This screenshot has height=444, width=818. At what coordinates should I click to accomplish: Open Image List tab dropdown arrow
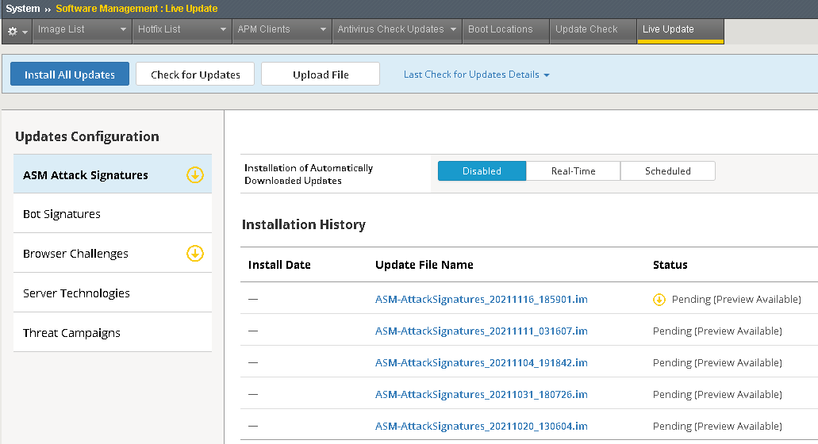point(124,30)
